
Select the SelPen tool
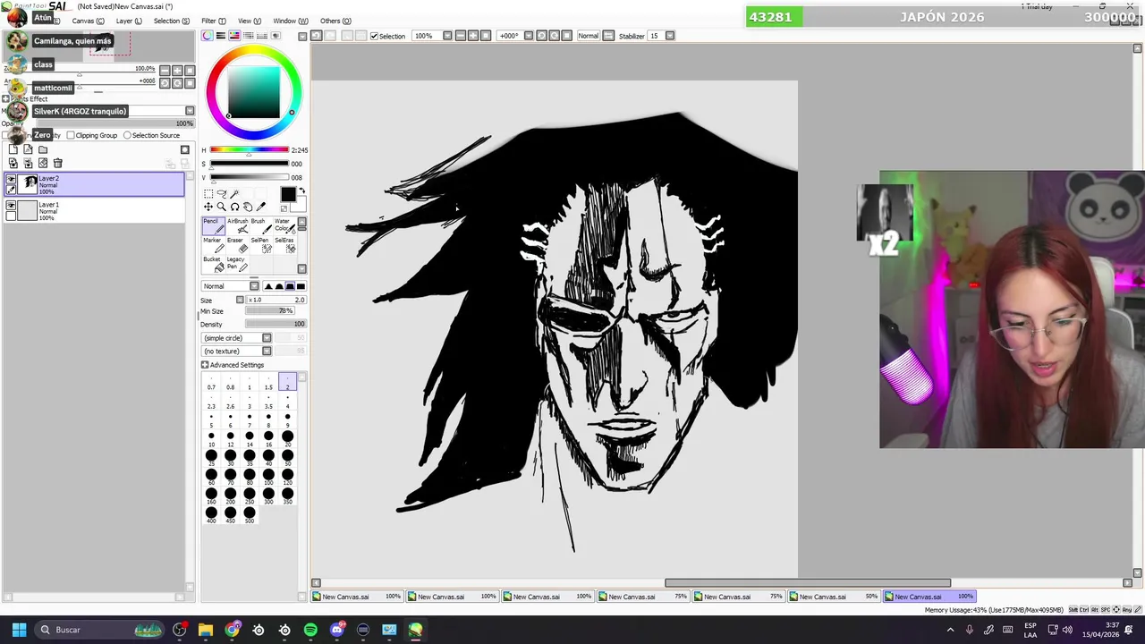point(260,245)
